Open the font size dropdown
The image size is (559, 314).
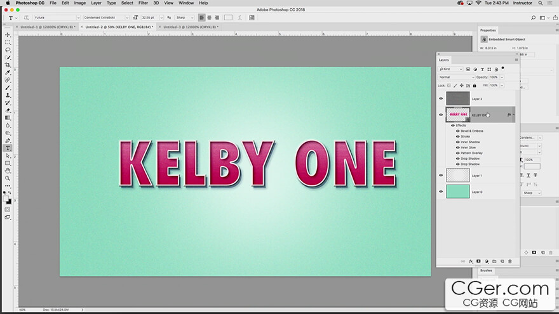click(161, 18)
